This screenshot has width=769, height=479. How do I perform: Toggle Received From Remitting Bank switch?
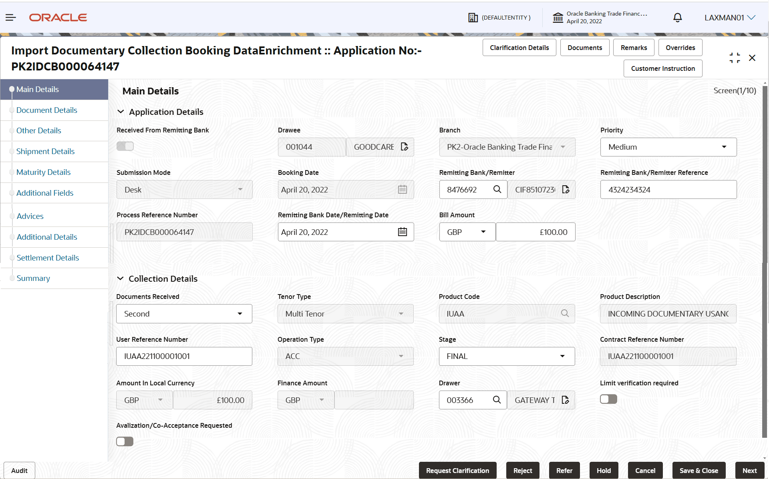(x=125, y=146)
